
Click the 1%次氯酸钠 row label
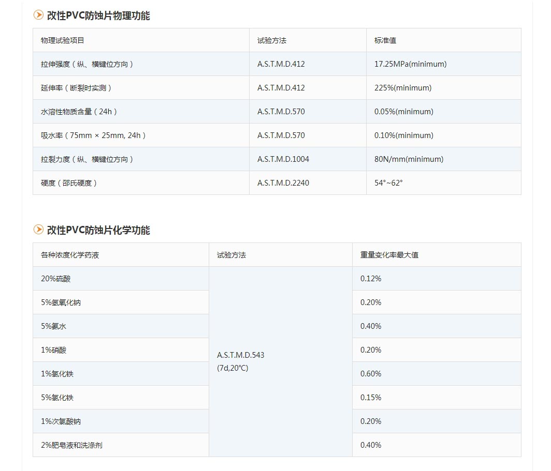pos(61,421)
